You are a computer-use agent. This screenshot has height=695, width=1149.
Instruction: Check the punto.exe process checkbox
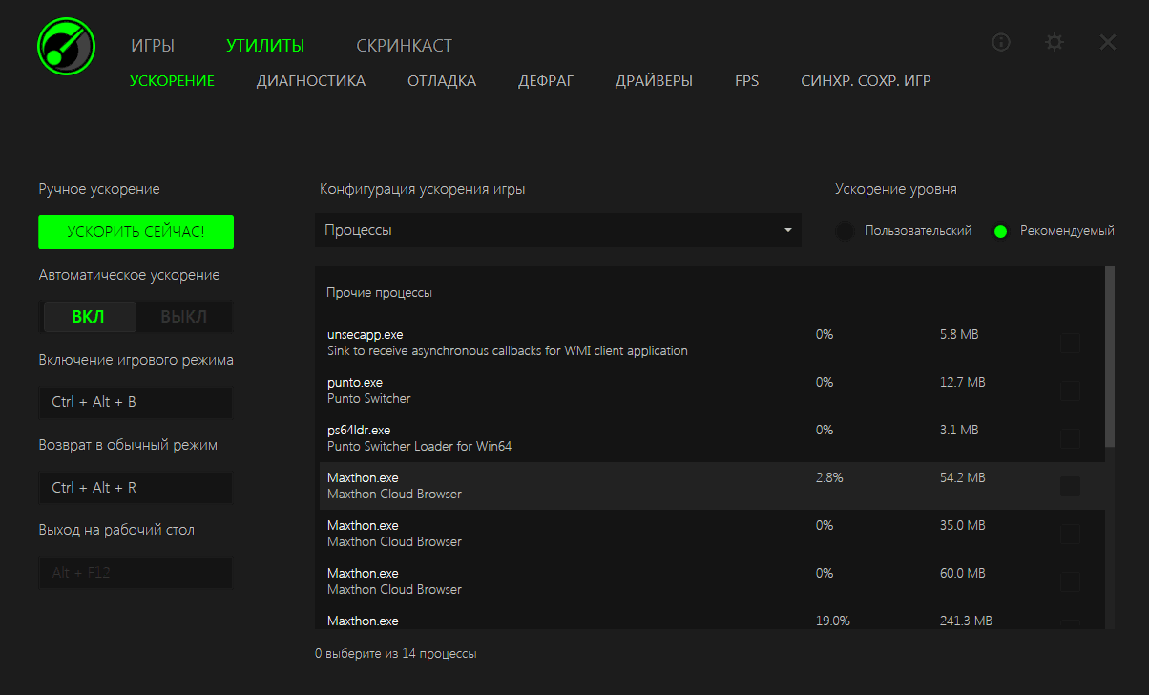pos(1070,390)
